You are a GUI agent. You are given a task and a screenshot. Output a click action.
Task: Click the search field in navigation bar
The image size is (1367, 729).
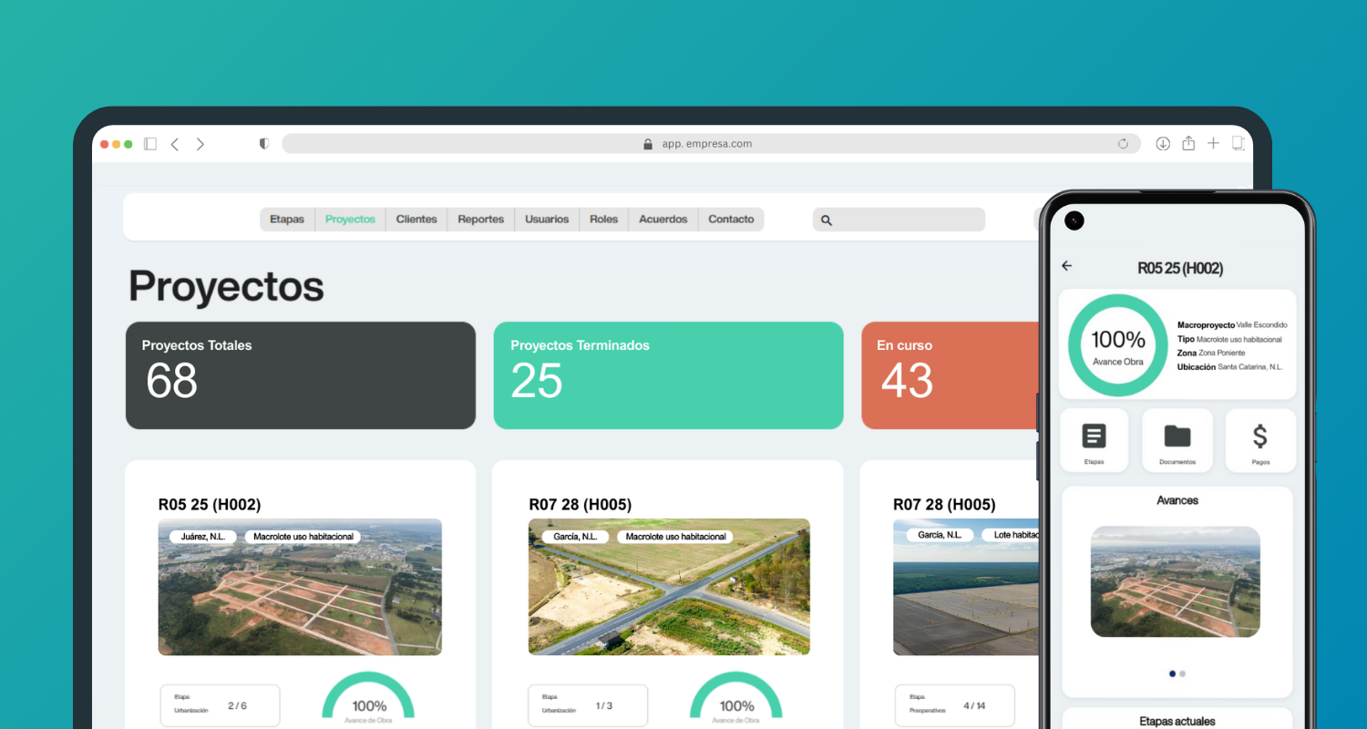click(x=907, y=220)
